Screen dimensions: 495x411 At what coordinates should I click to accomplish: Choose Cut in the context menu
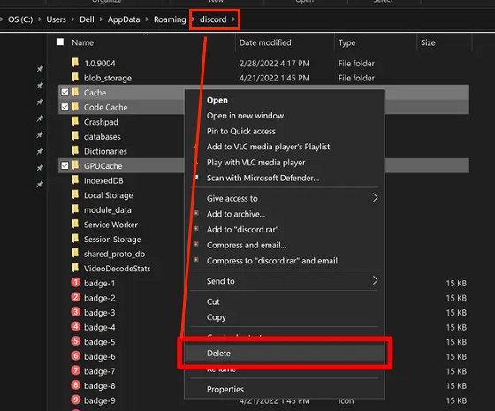(284, 301)
